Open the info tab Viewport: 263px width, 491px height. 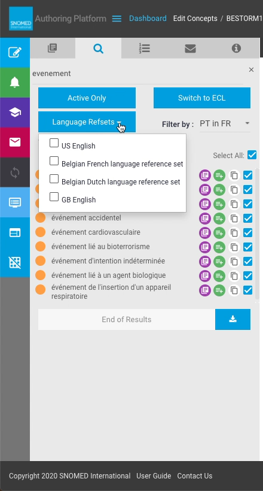pyautogui.click(x=236, y=49)
